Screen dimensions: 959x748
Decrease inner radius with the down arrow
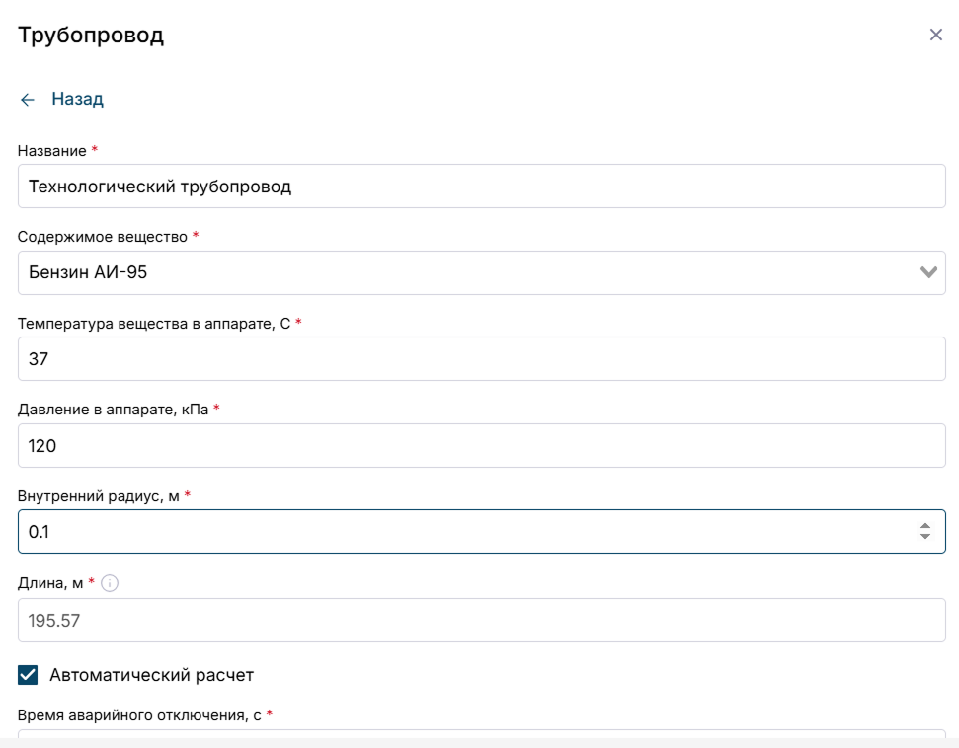coord(925,536)
